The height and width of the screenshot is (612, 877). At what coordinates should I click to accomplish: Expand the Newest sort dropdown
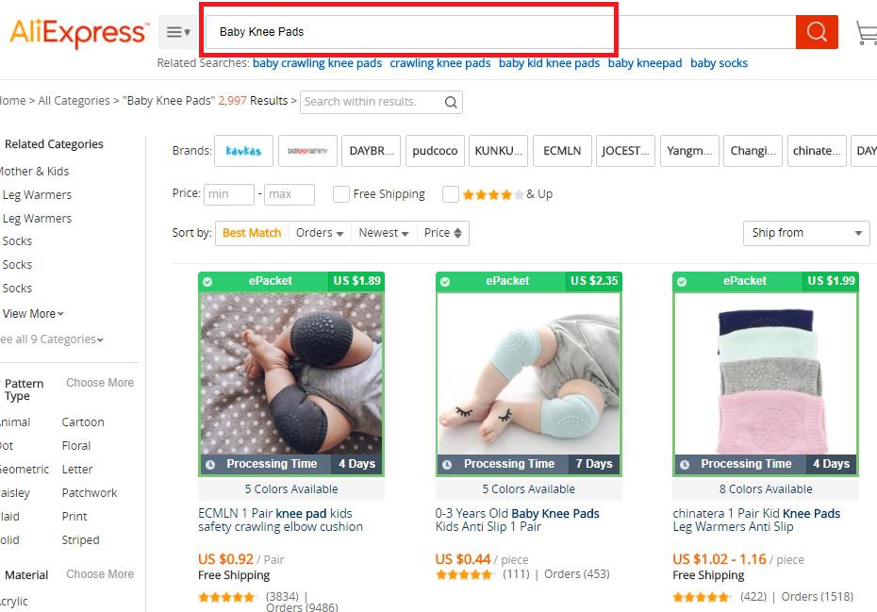pos(384,233)
